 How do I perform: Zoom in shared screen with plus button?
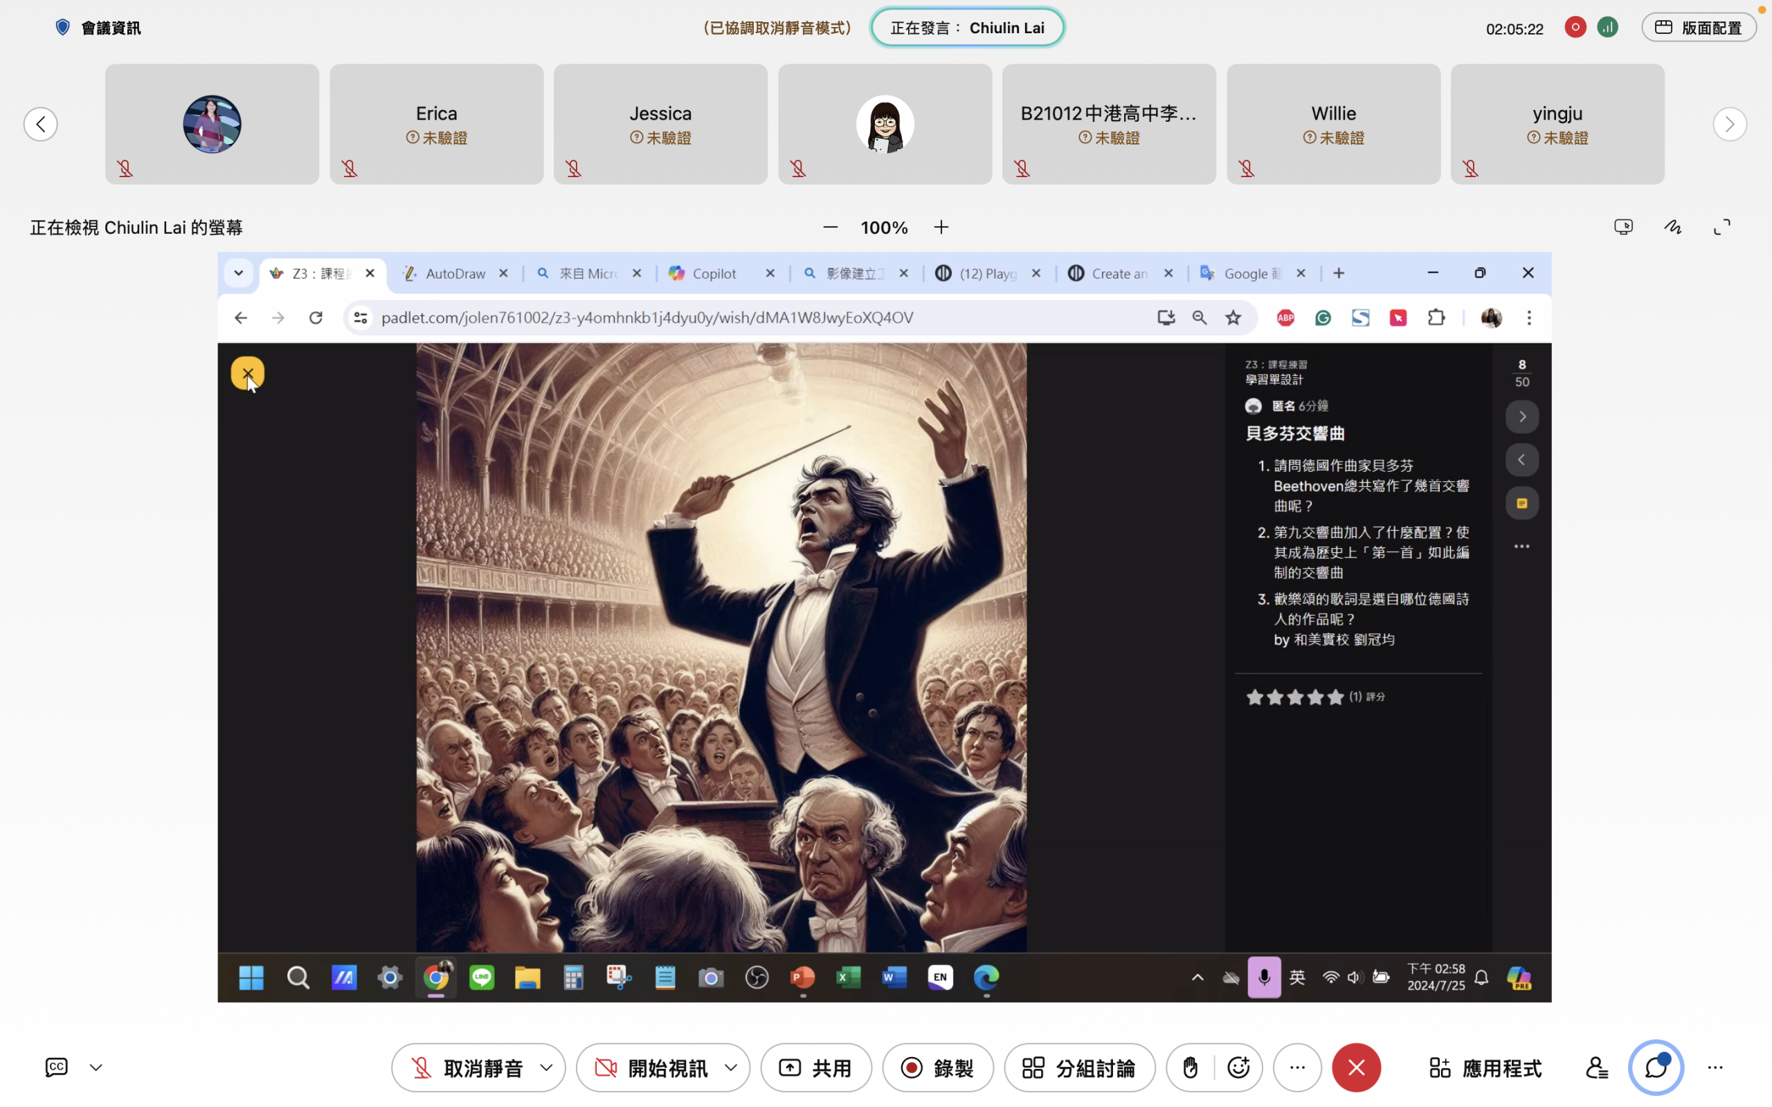point(941,227)
